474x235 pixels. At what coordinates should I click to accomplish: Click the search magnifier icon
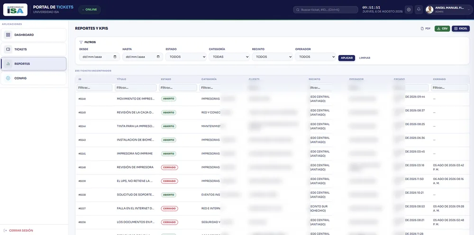click(x=298, y=9)
